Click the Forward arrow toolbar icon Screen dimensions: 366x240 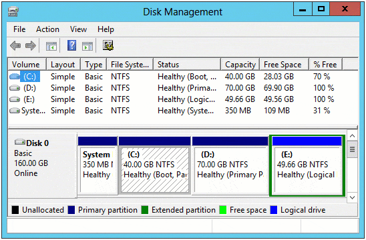click(31, 46)
